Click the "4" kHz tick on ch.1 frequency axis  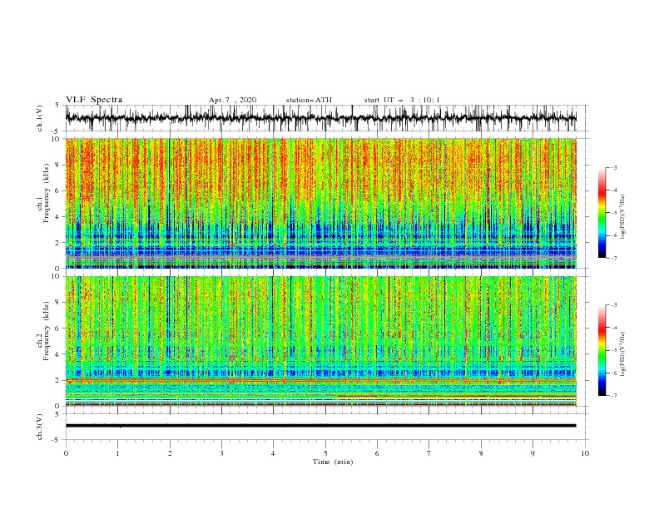(x=58, y=217)
